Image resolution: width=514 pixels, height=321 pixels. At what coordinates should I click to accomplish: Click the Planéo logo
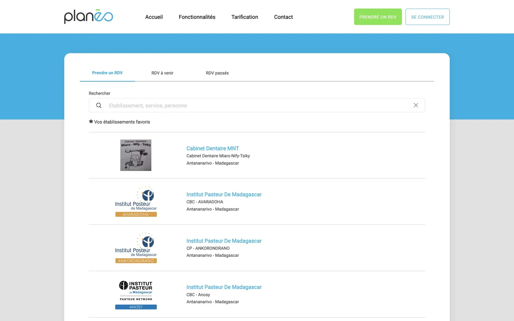click(89, 16)
